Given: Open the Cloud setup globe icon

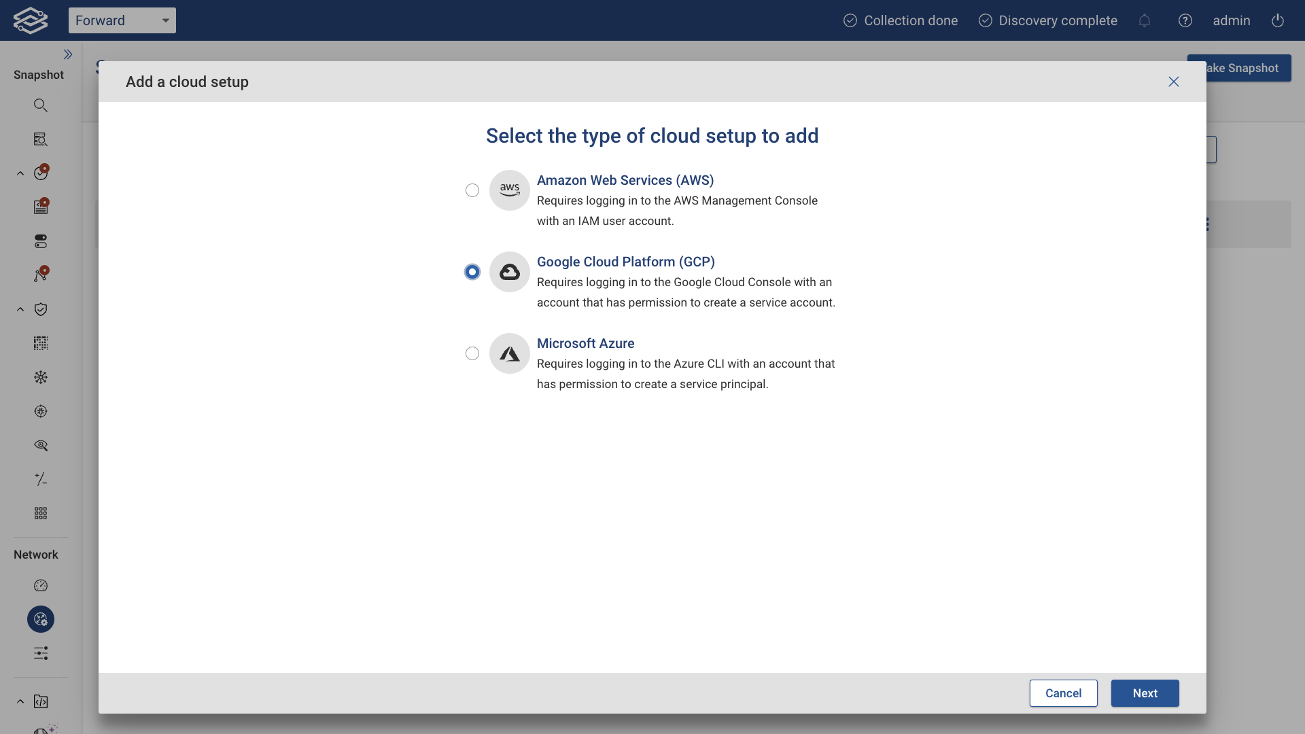Looking at the screenshot, I should click(41, 619).
